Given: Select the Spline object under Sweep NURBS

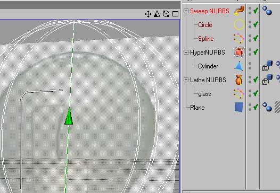Looking at the screenshot, I should pos(205,39).
